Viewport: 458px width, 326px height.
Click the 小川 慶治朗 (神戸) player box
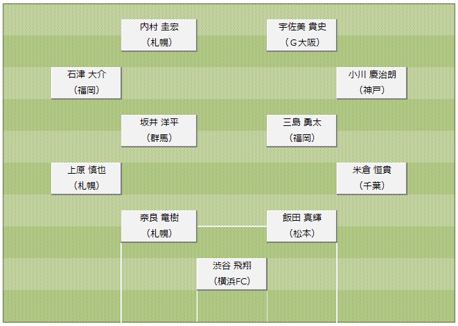(x=371, y=83)
